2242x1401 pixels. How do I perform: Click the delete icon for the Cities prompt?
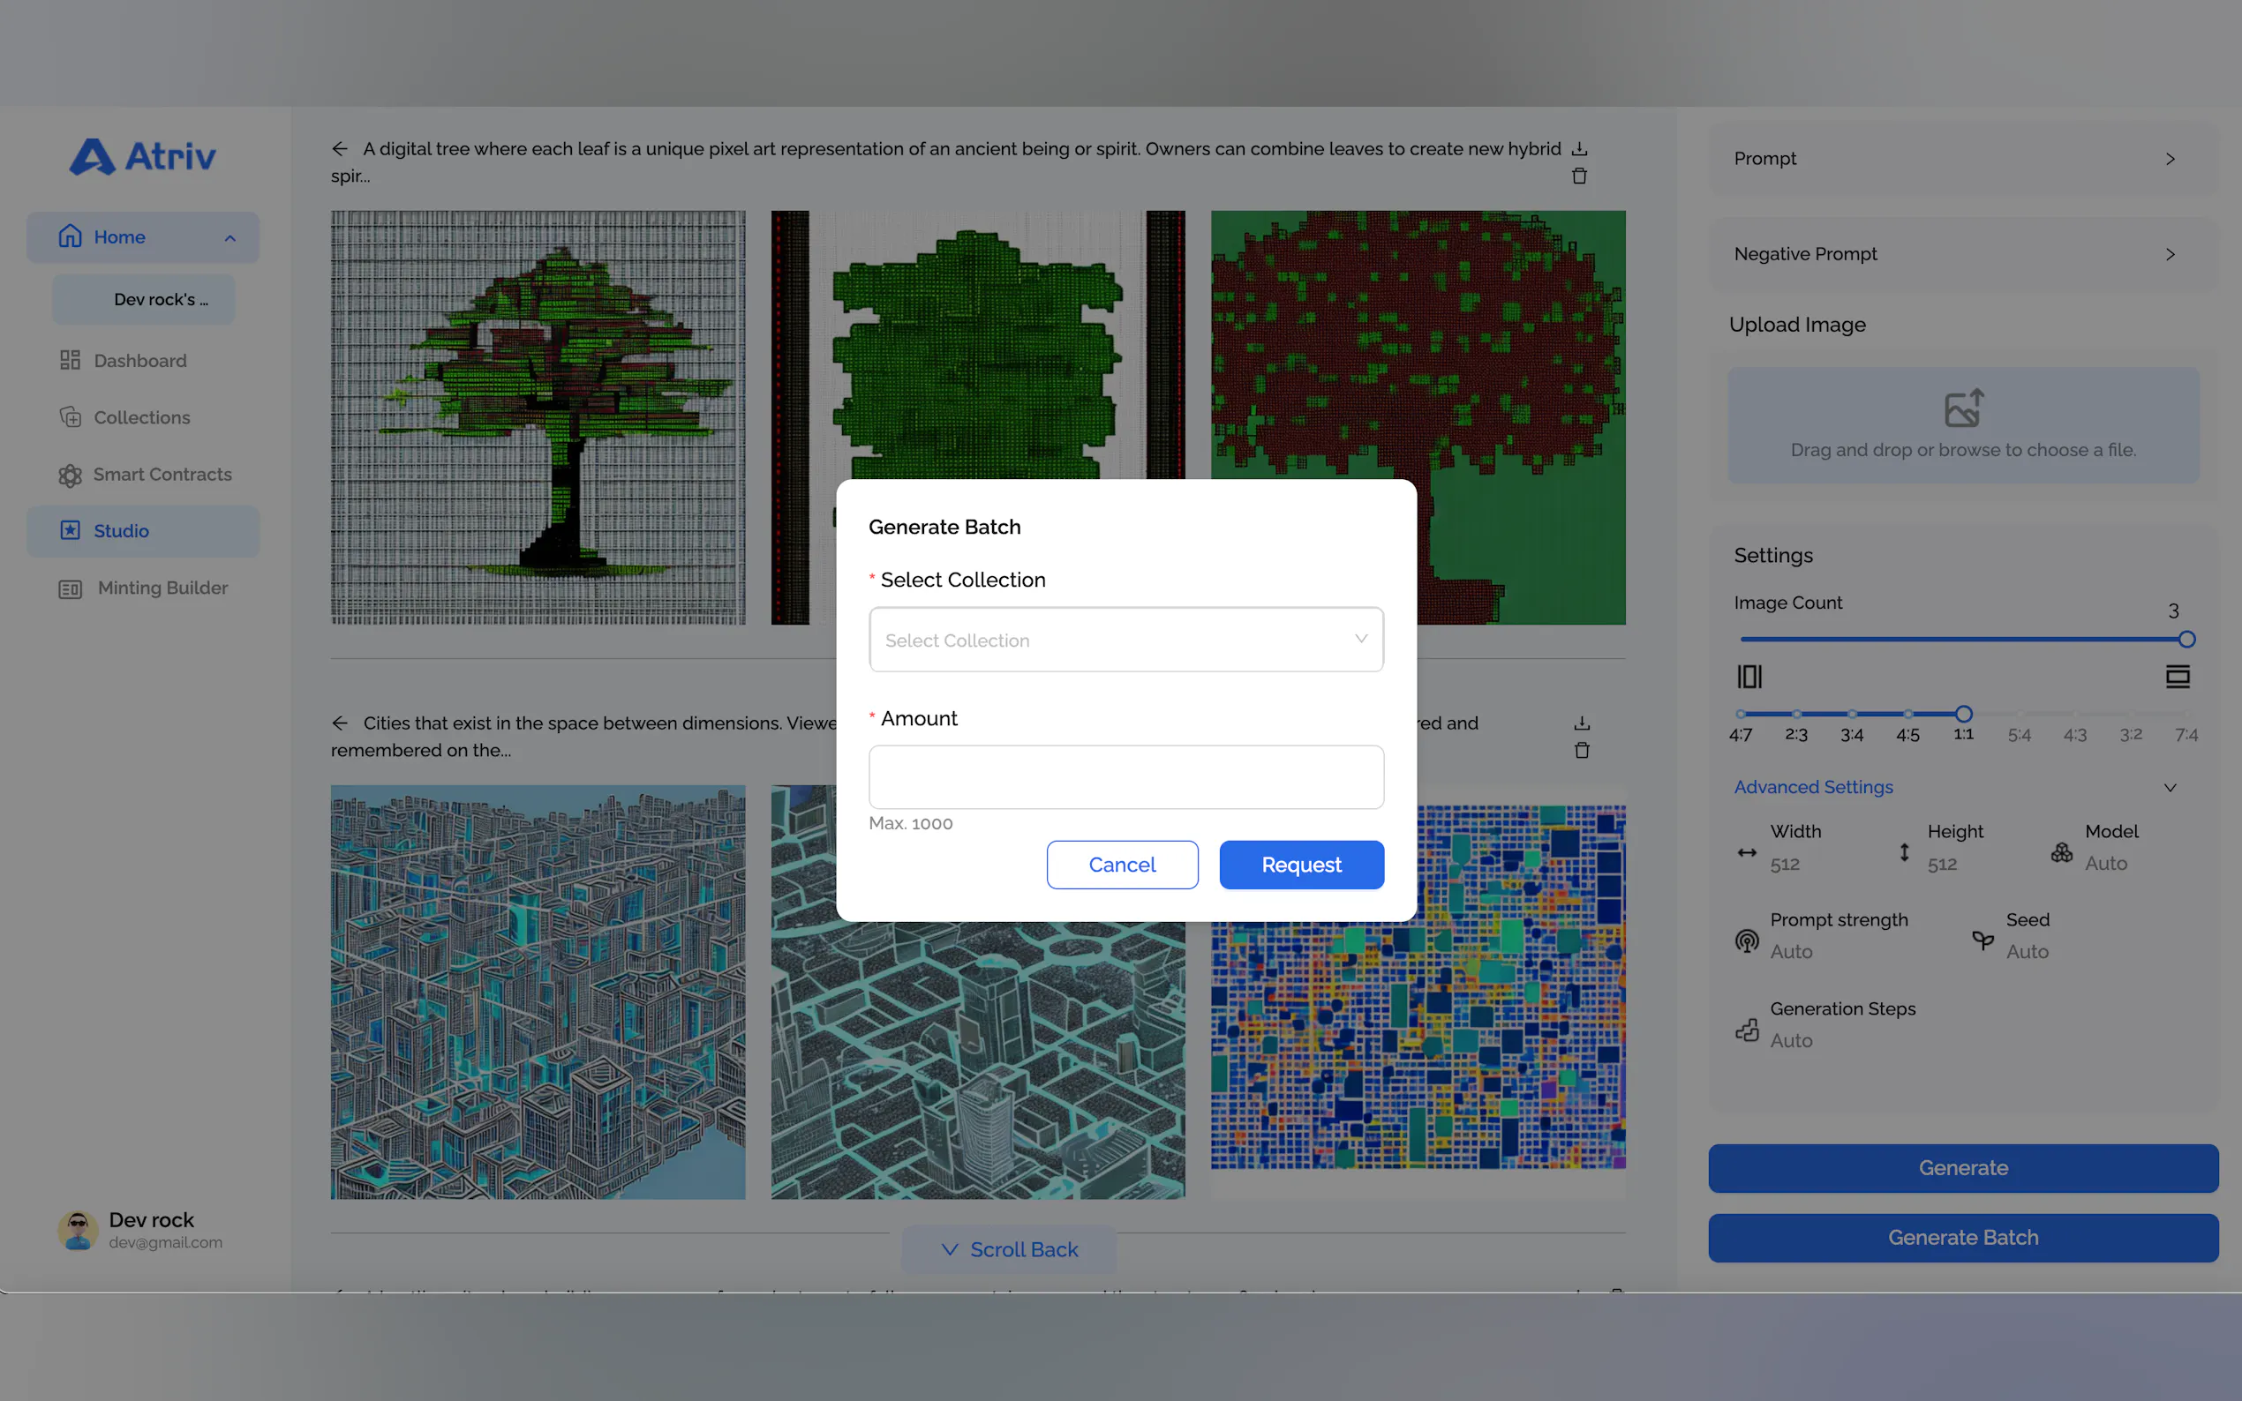pos(1581,751)
